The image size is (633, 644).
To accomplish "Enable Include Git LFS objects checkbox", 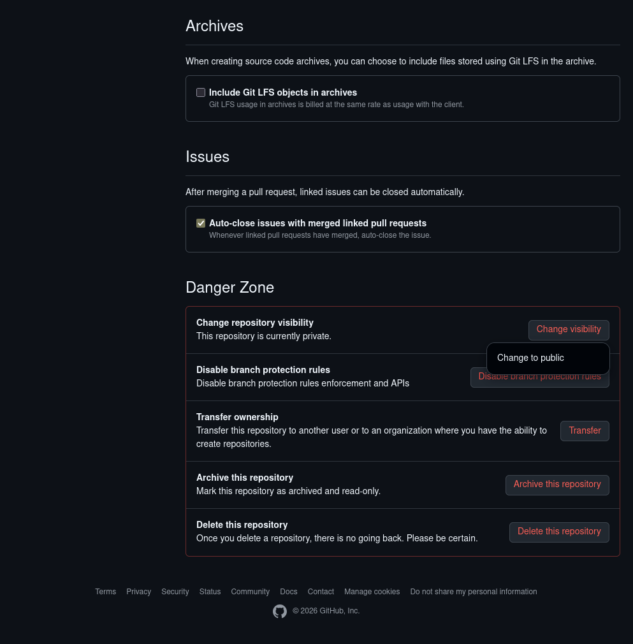I will coord(201,92).
